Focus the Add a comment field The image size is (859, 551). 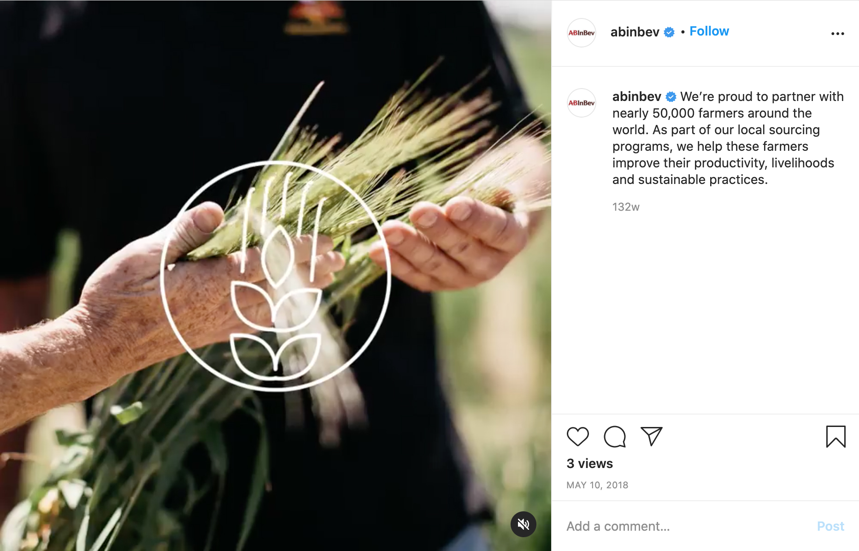tap(687, 526)
